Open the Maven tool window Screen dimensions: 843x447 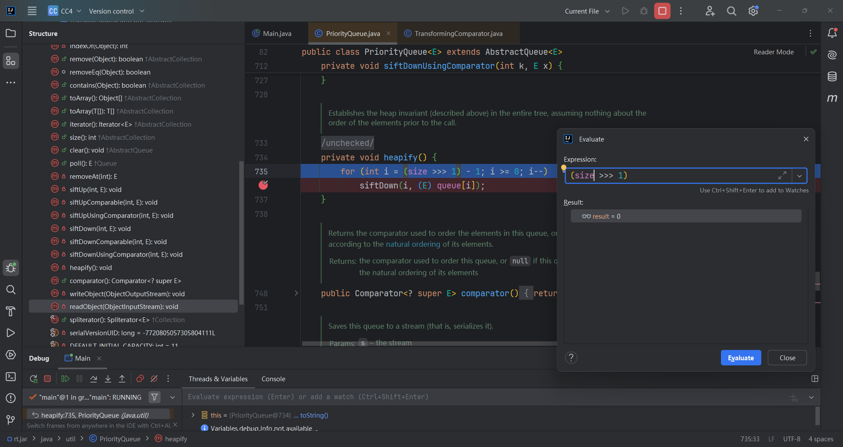coord(832,98)
